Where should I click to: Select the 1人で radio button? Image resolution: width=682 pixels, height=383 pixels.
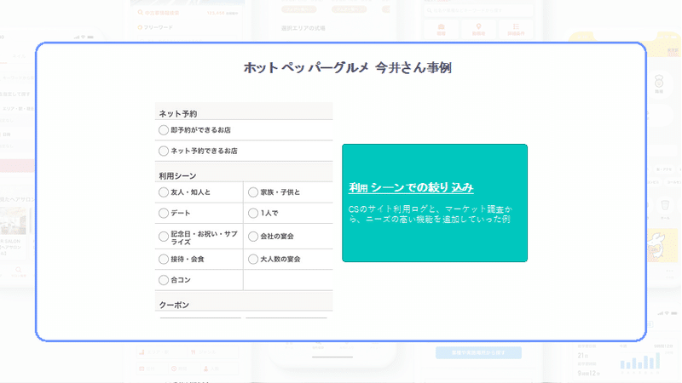253,213
